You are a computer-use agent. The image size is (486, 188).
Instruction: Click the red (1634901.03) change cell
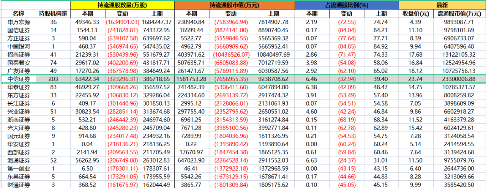[123, 22]
